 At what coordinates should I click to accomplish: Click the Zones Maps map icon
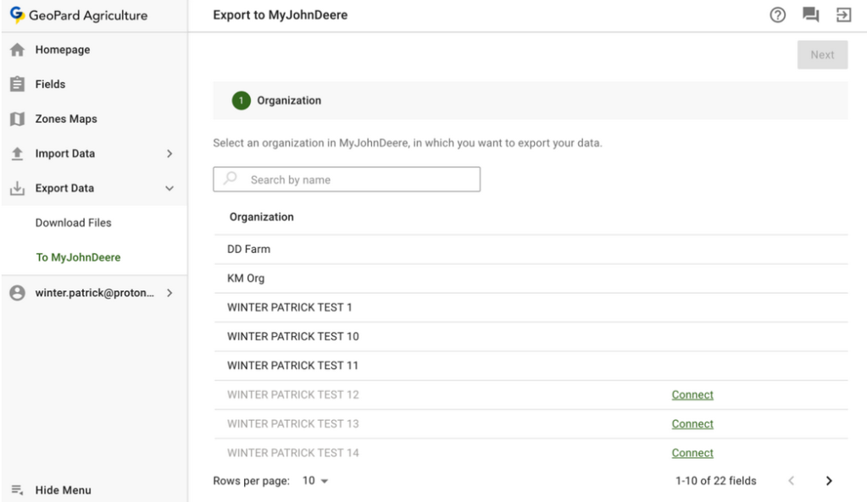coord(16,119)
